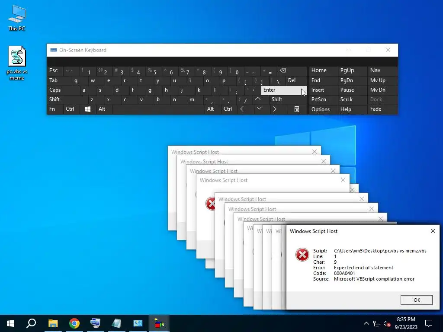443x332 pixels.
Task: Click the End key
Action: [x=323, y=80]
